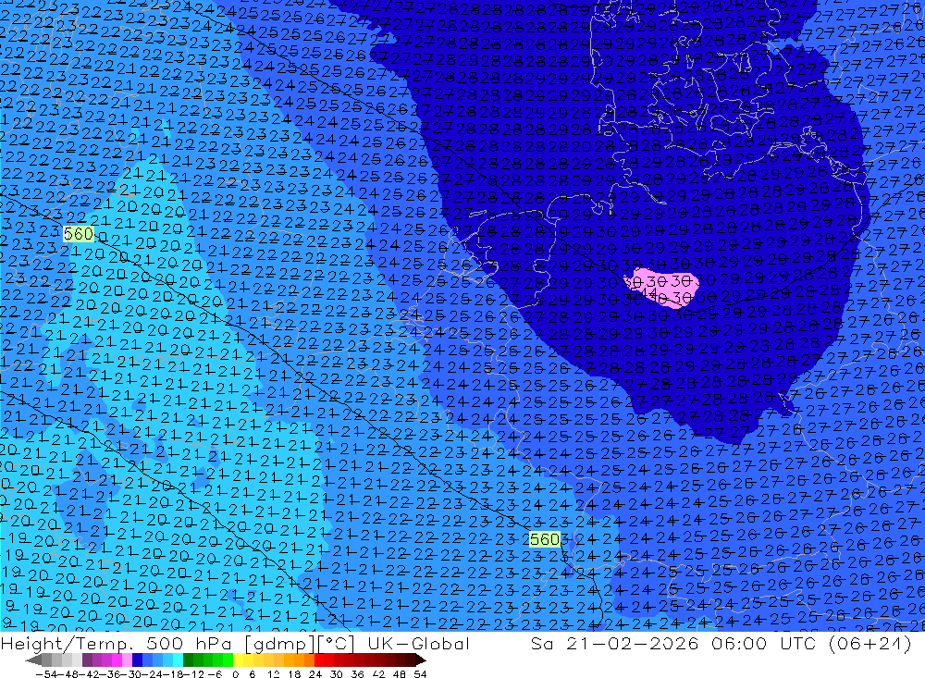Pick the dark purple swatch in legend
Screen dimensions: 925x678
click(x=87, y=660)
